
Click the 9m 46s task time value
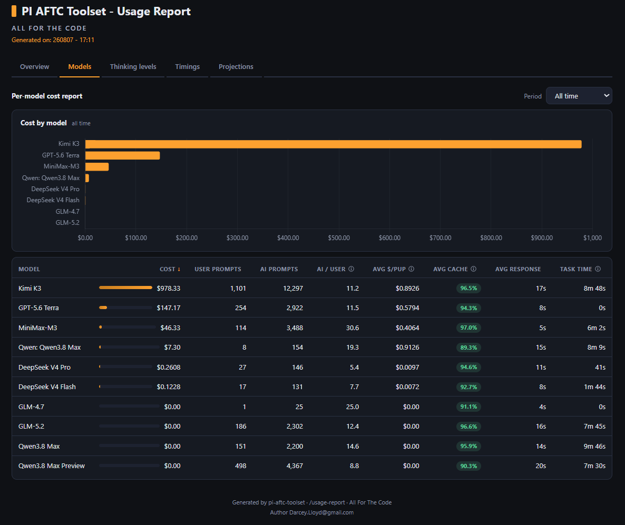(x=594, y=446)
